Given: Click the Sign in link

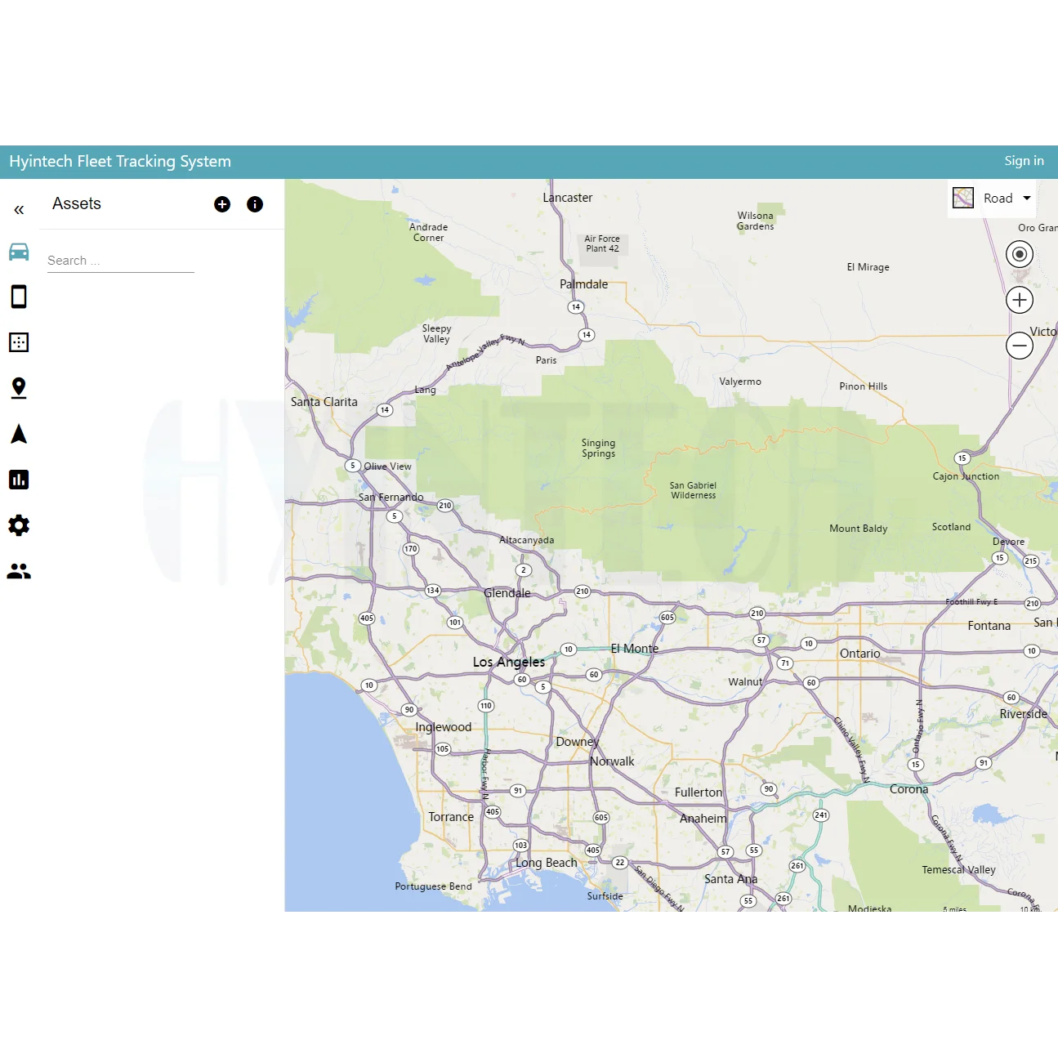Looking at the screenshot, I should coord(1024,160).
